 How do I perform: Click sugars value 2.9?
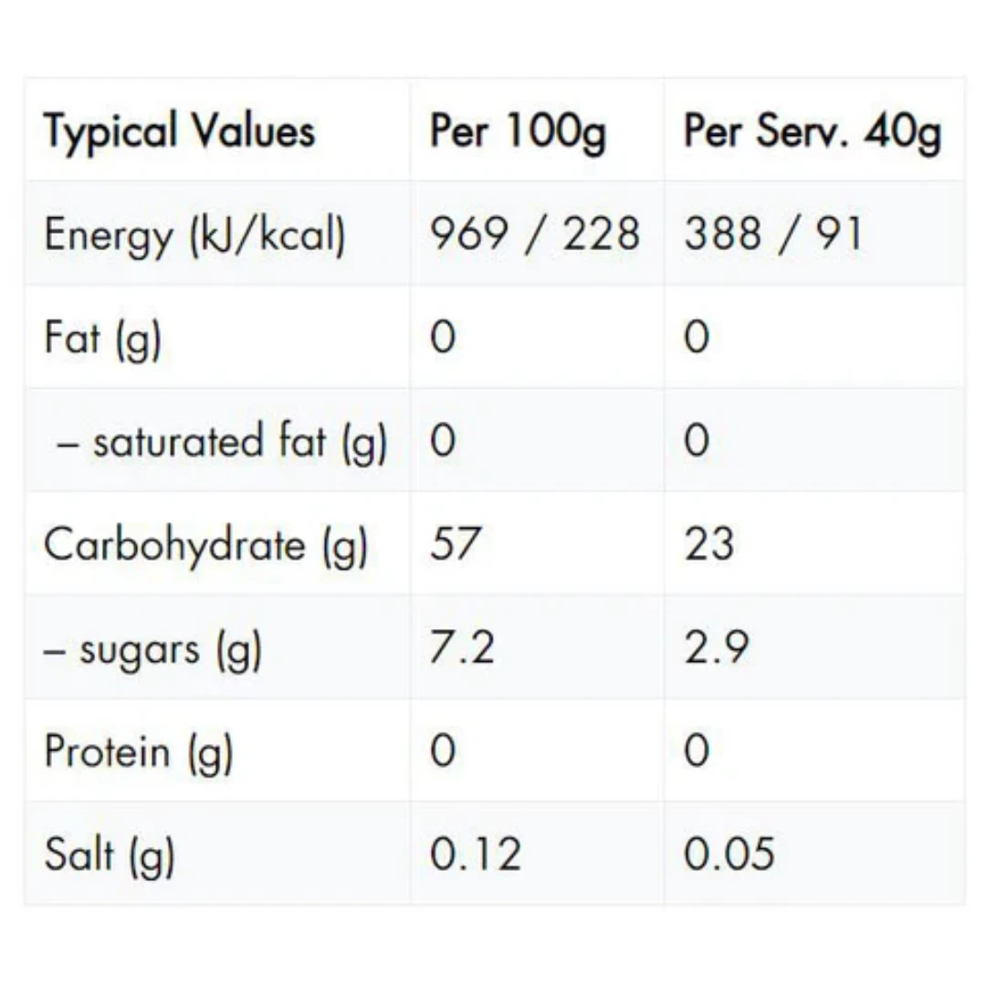[x=717, y=647]
